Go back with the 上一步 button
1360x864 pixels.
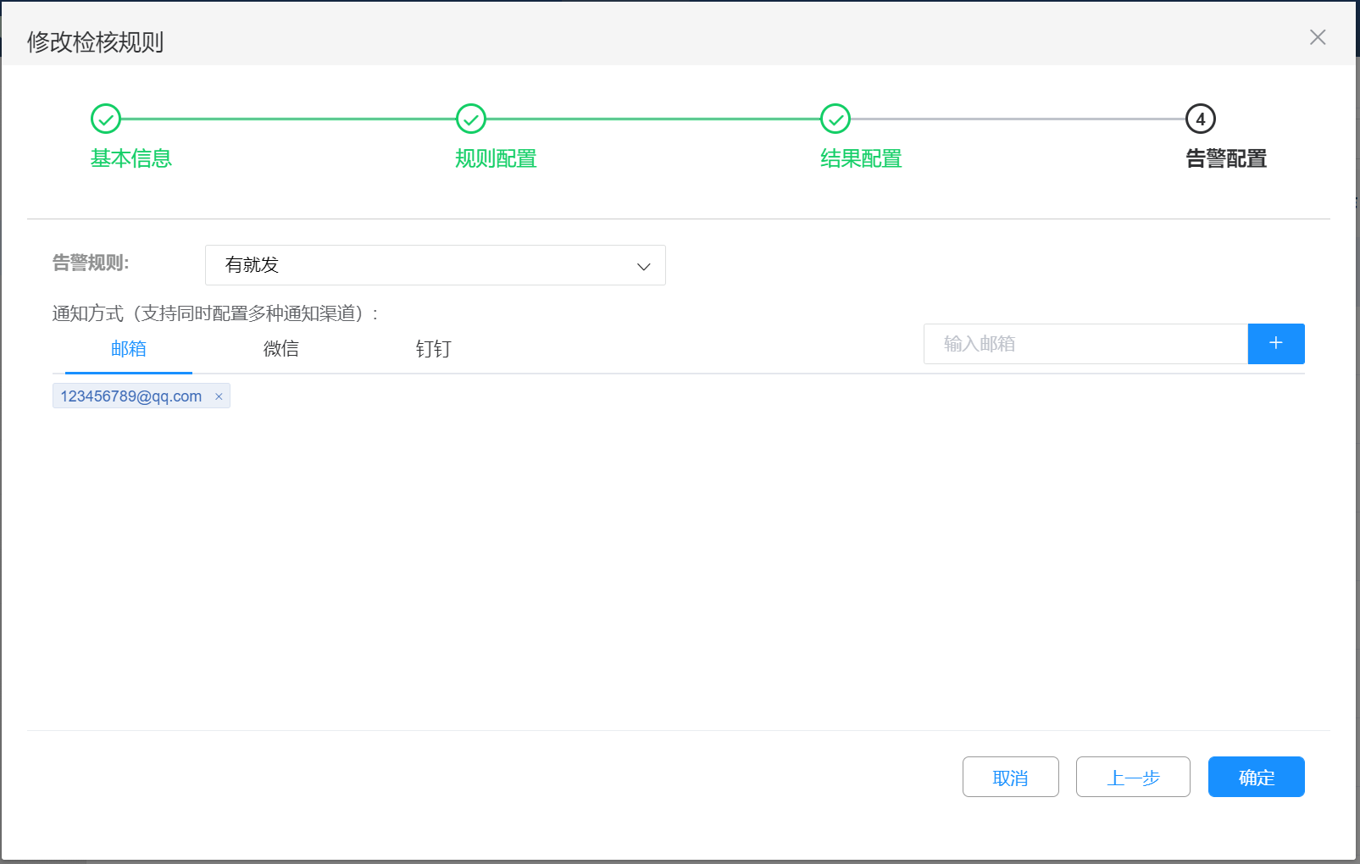(x=1132, y=778)
